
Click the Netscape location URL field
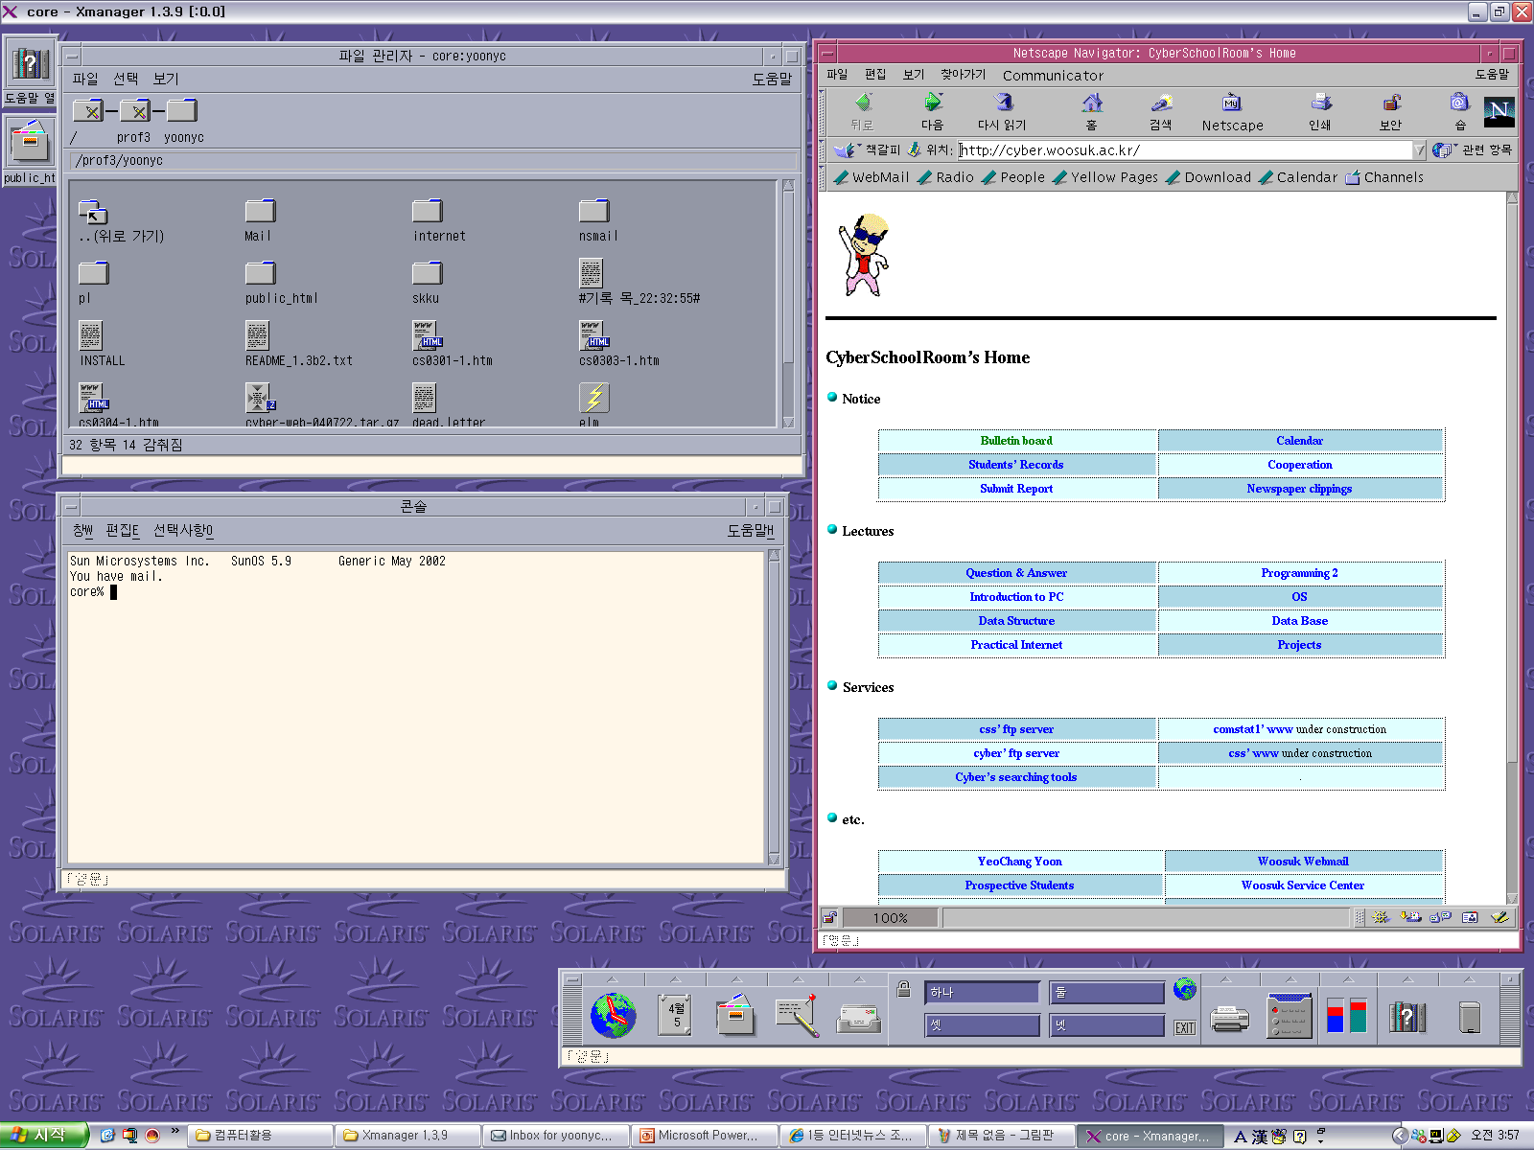tap(1186, 150)
